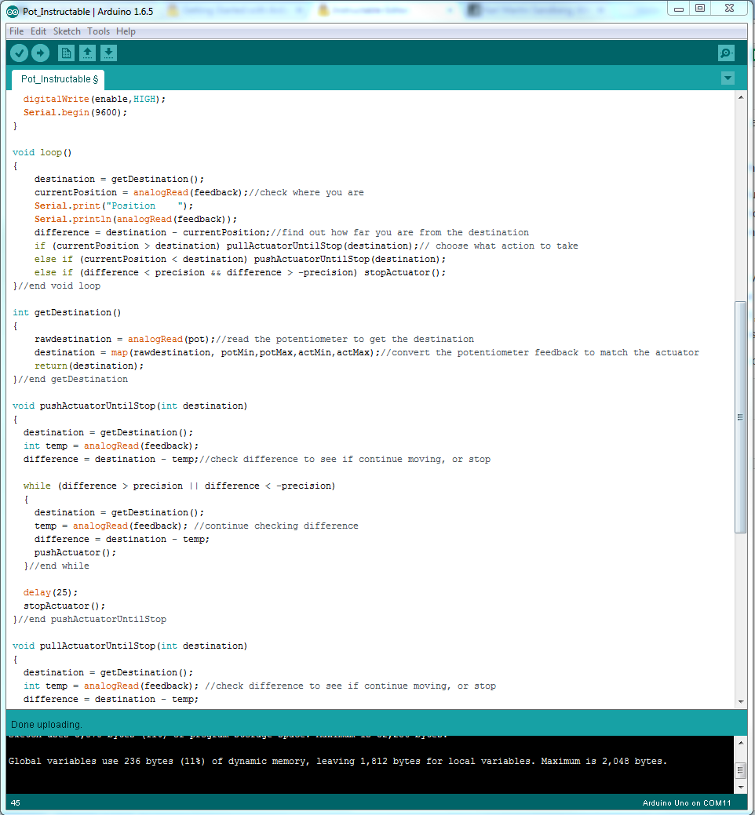
Task: Click the console scrollbar down arrow
Action: point(741,787)
